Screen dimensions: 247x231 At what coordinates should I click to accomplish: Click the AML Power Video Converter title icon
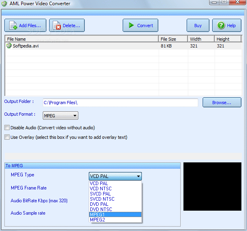pos(4,4)
